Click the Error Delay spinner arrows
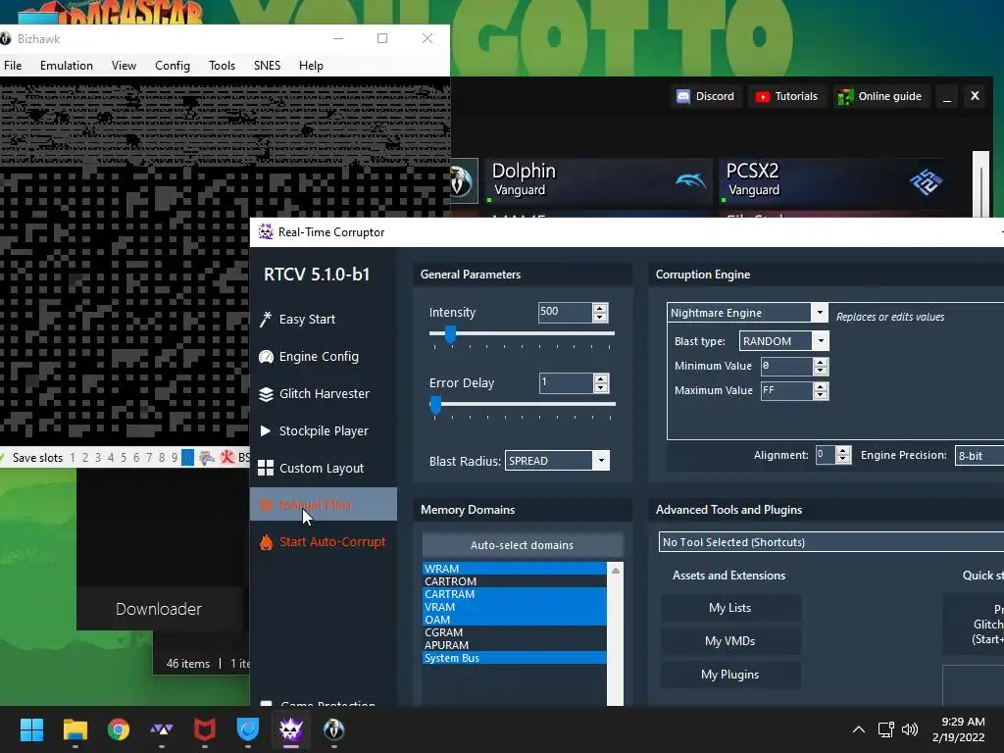1004x753 pixels. pos(601,383)
